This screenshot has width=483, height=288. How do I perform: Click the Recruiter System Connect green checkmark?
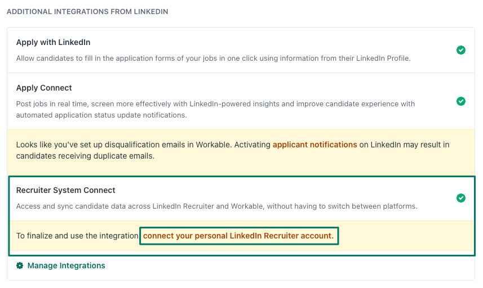coord(461,198)
